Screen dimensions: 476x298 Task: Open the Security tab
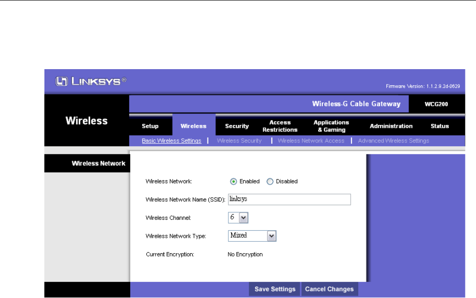point(237,126)
